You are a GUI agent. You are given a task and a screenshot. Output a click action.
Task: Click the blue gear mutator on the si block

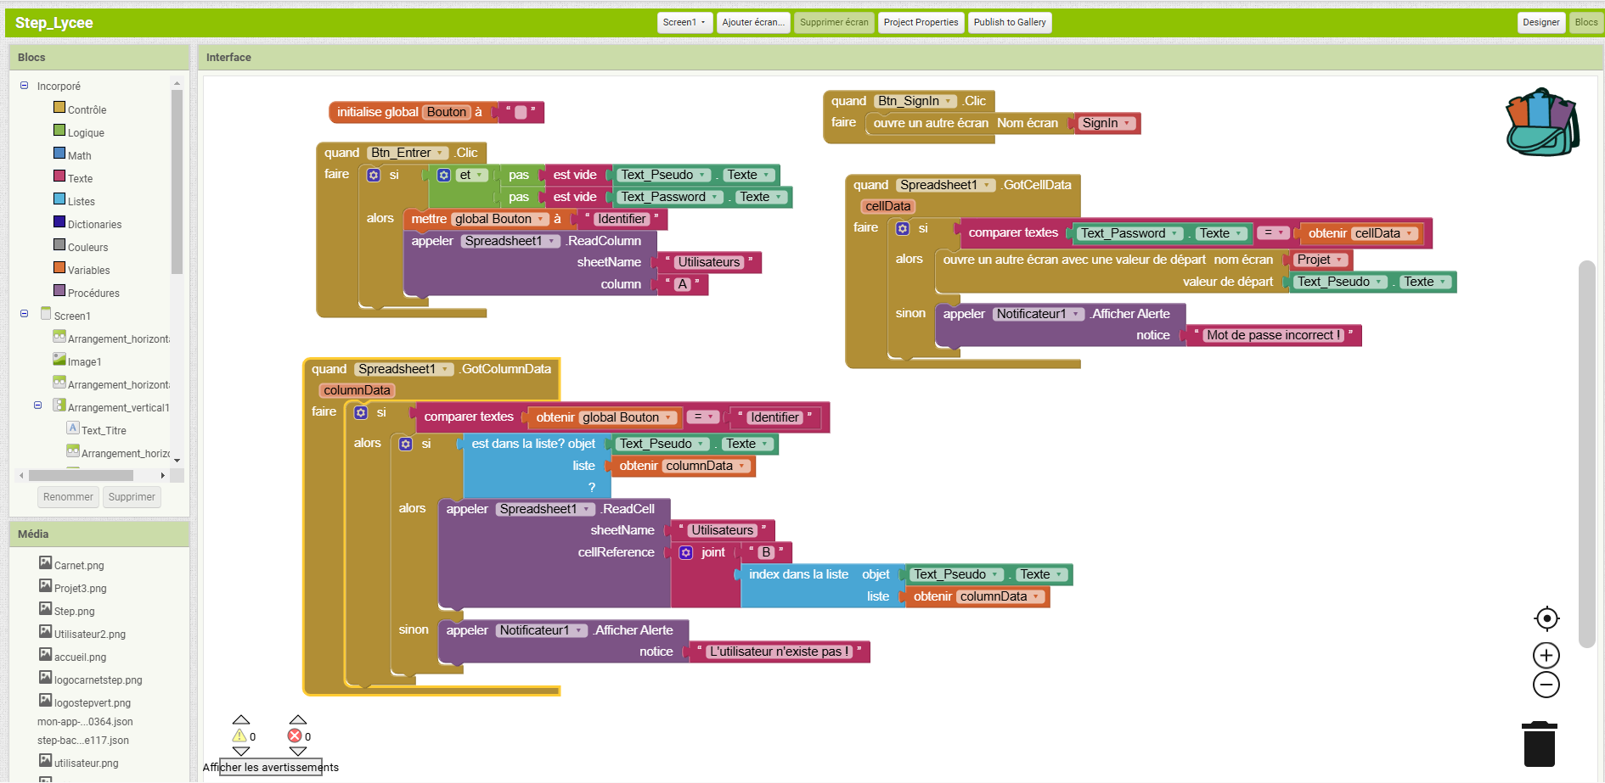coord(374,175)
